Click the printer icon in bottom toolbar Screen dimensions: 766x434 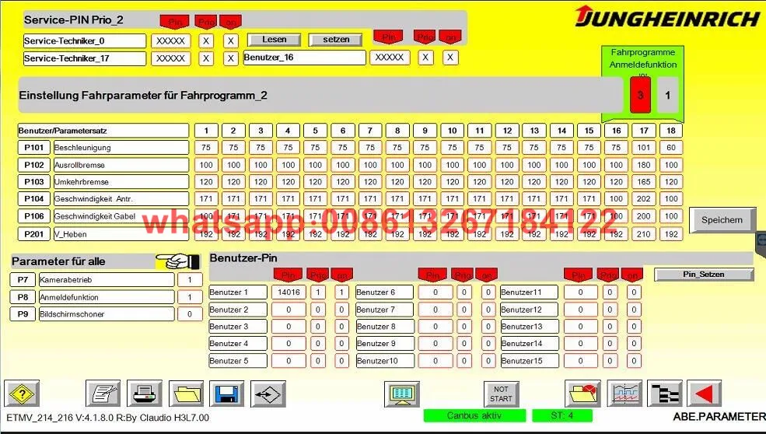[x=145, y=394]
